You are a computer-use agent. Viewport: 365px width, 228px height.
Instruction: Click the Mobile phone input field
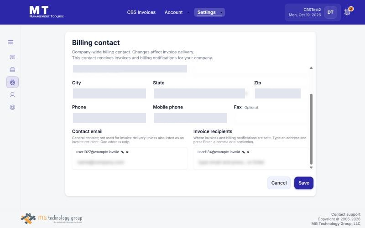point(190,118)
